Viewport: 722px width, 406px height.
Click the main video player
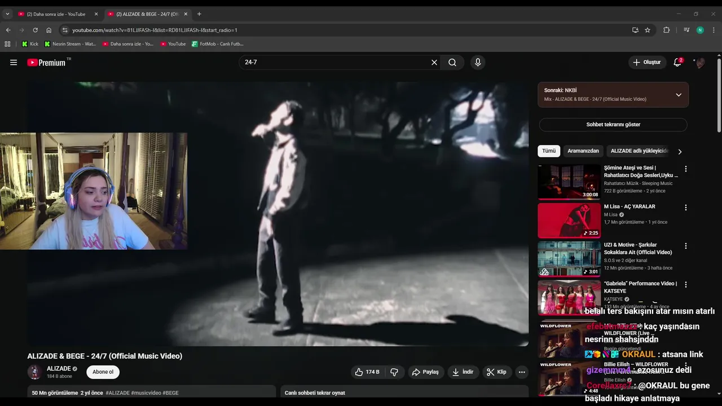278,214
